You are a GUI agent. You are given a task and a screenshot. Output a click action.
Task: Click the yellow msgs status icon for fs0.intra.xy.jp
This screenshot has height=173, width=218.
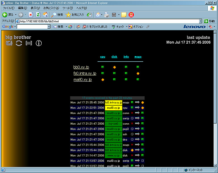(138, 74)
